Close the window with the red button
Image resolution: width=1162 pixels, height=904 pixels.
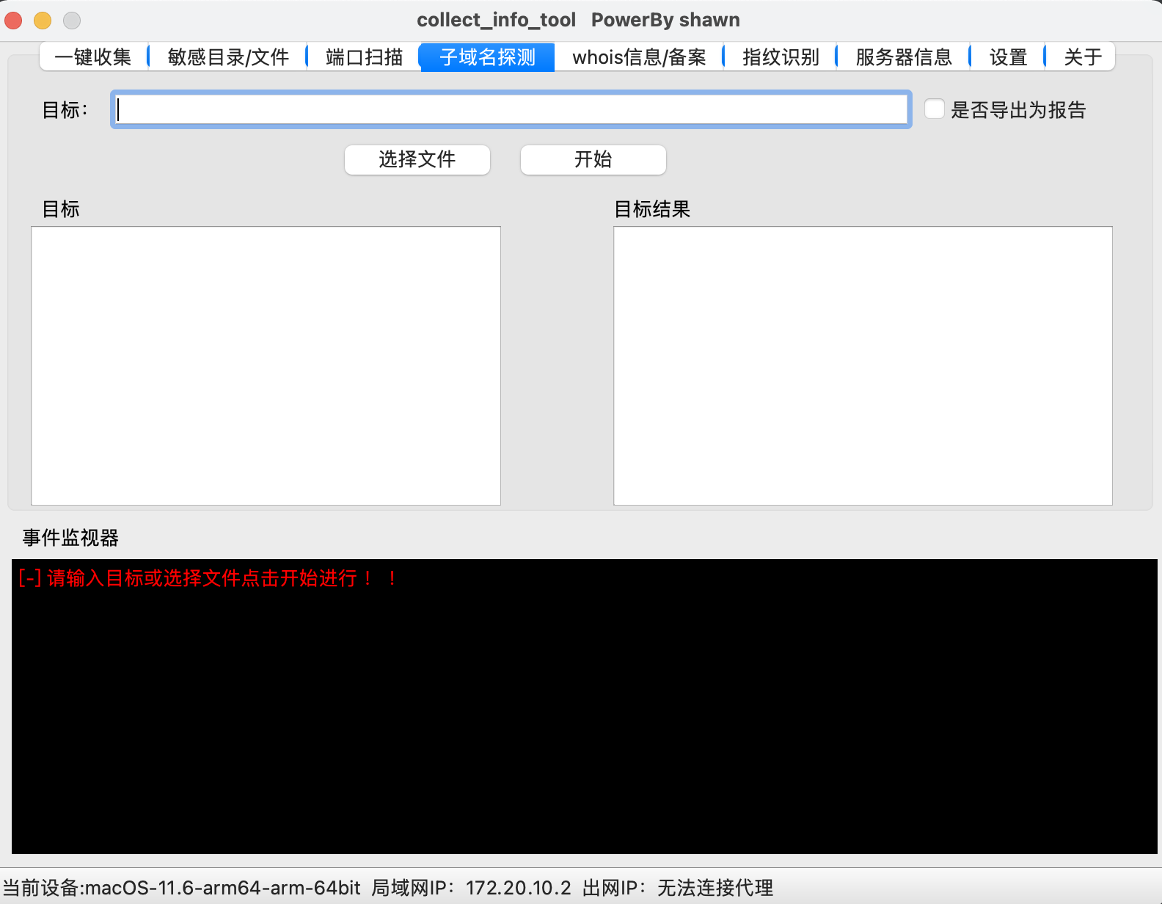coord(13,21)
